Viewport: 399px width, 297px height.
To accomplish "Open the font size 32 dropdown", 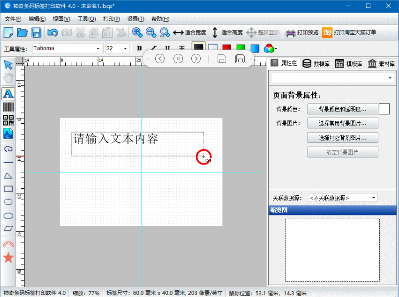I will (x=117, y=48).
